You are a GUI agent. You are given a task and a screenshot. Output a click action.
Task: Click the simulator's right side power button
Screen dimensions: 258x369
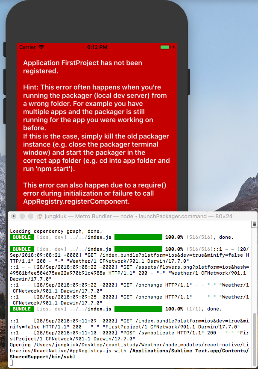[188, 82]
